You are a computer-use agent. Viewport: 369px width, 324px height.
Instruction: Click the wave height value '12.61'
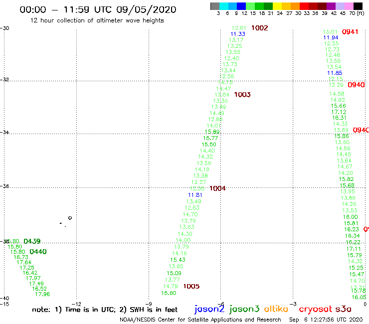click(x=239, y=28)
